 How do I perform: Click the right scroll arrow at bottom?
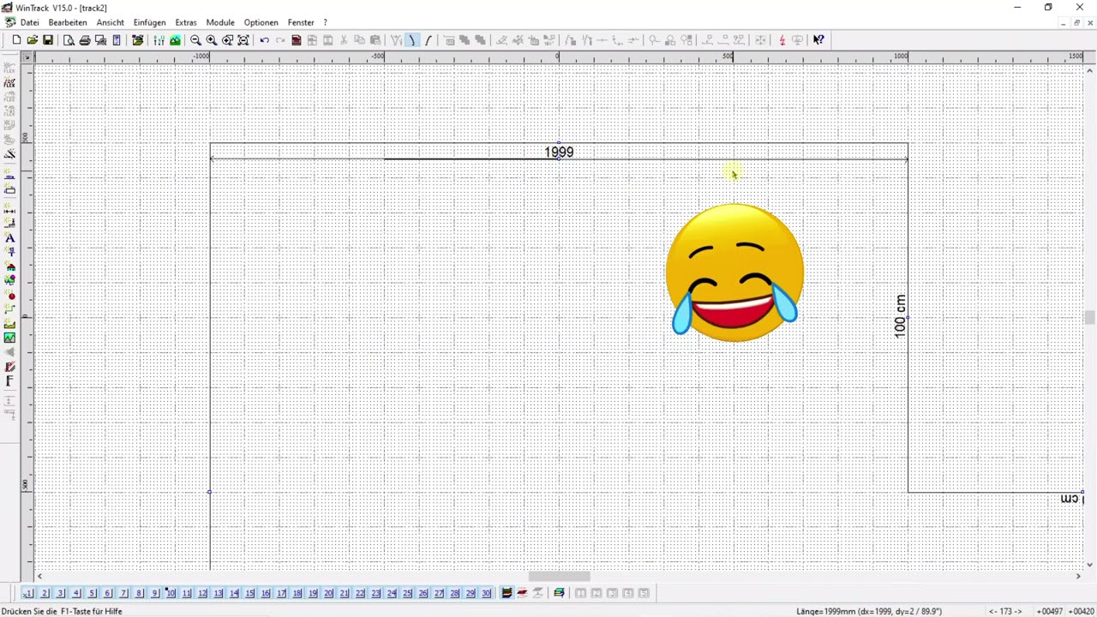(1079, 576)
